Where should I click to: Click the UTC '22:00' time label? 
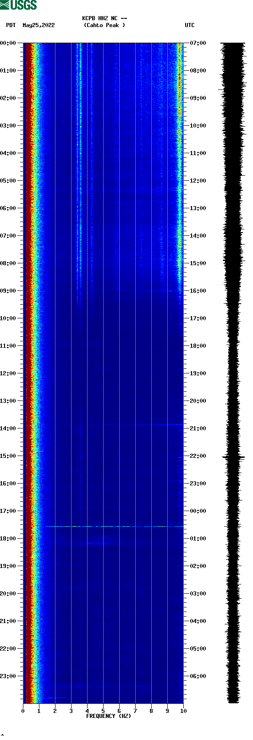click(198, 456)
